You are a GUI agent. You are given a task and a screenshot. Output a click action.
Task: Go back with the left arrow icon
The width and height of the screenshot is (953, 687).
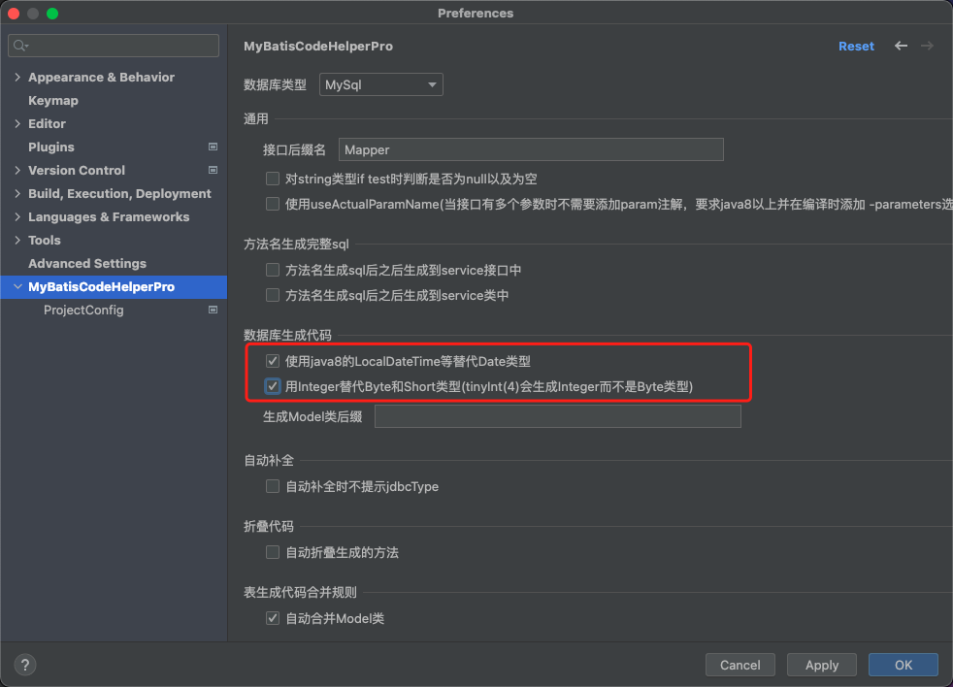(x=901, y=46)
